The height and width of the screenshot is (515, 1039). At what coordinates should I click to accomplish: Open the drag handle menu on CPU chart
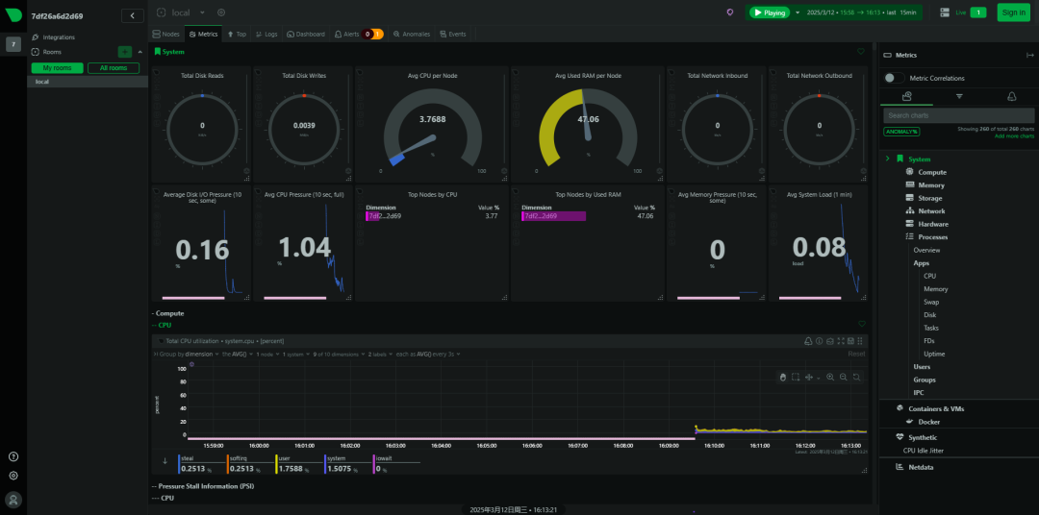859,341
